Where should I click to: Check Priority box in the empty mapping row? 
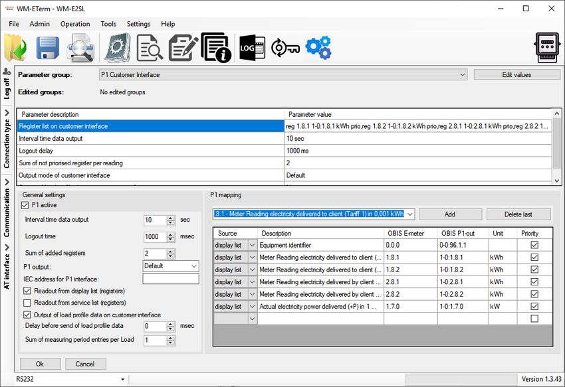(x=534, y=319)
